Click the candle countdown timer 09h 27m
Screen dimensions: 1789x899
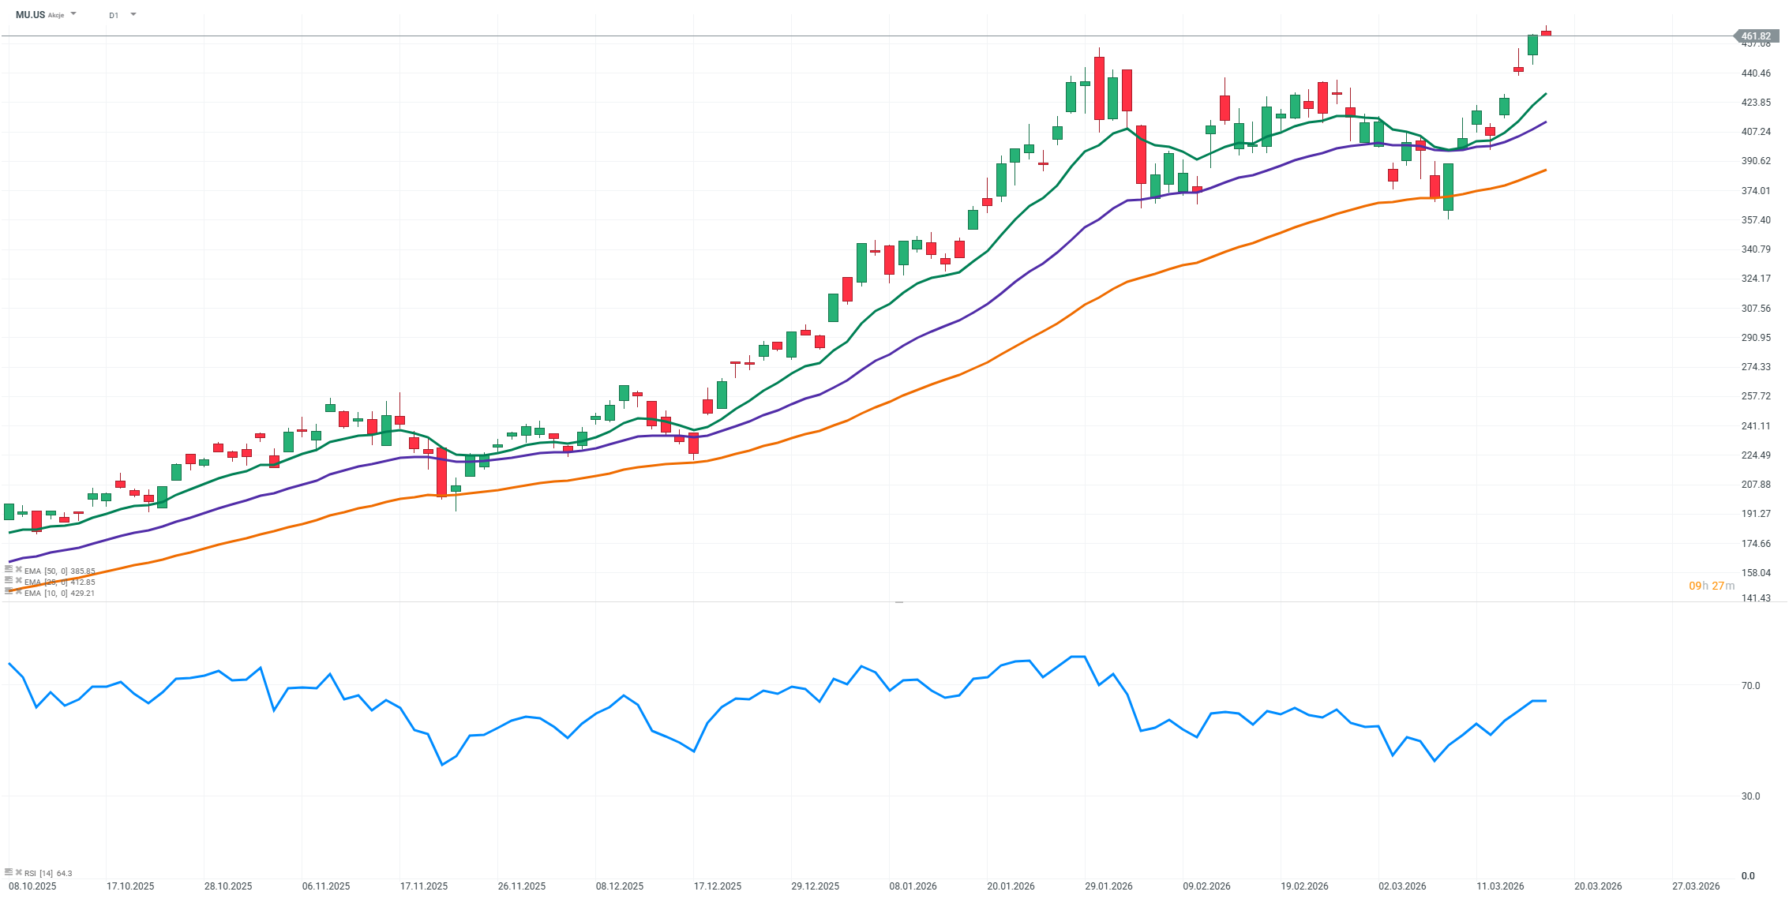pyautogui.click(x=1712, y=586)
